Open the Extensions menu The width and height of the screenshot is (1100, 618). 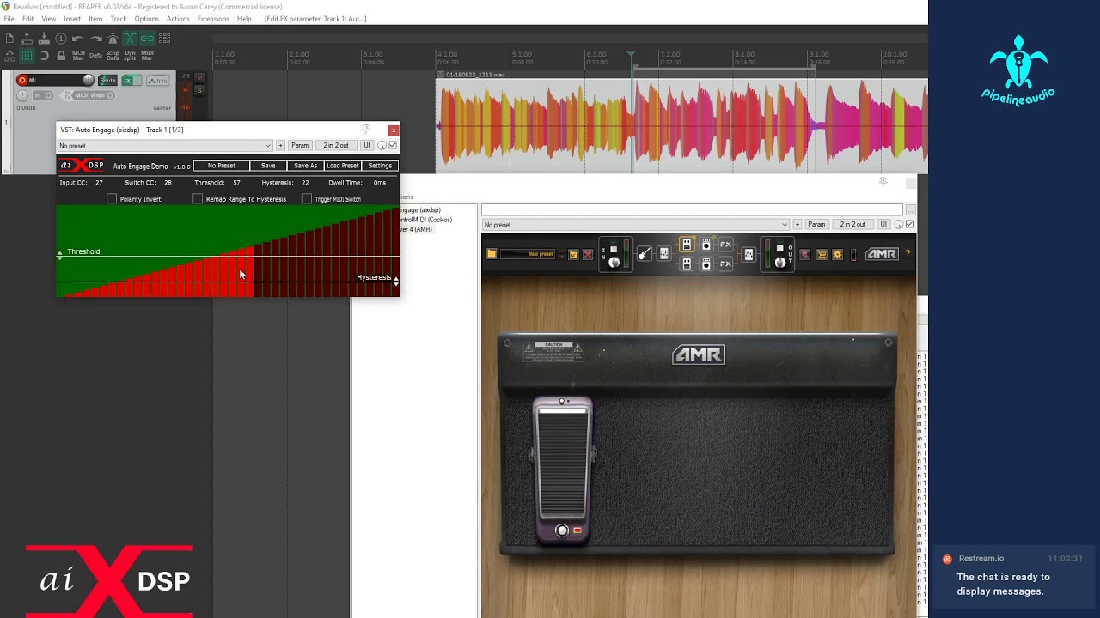coord(213,19)
